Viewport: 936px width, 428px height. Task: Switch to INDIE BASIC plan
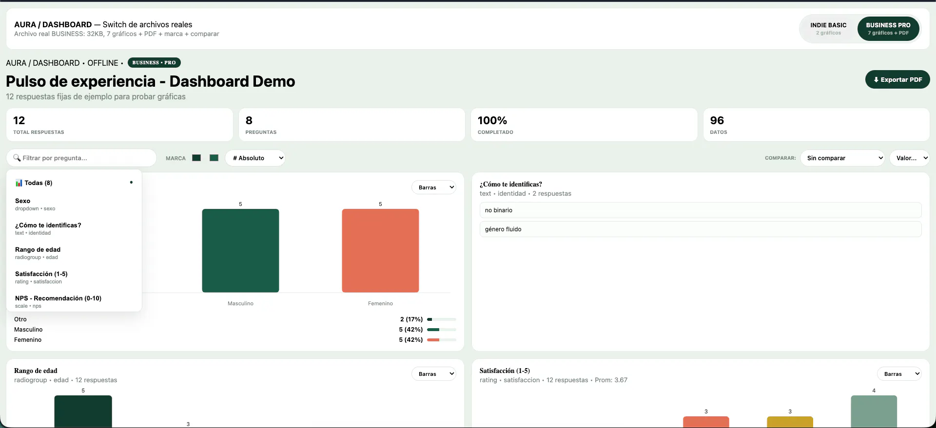[828, 29]
